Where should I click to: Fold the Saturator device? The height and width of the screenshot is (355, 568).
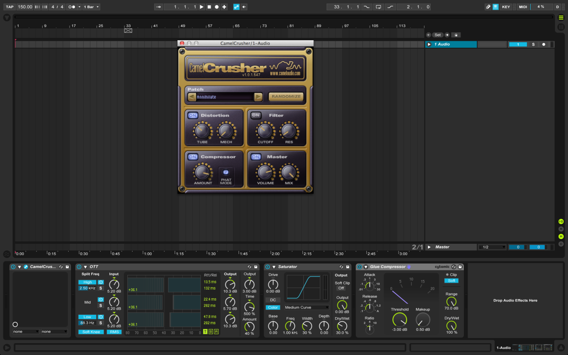pos(274,267)
